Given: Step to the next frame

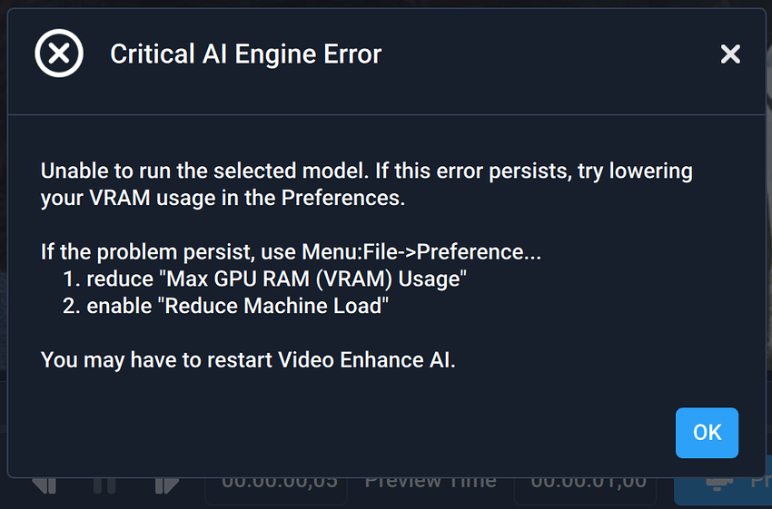Looking at the screenshot, I should pyautogui.click(x=166, y=485).
